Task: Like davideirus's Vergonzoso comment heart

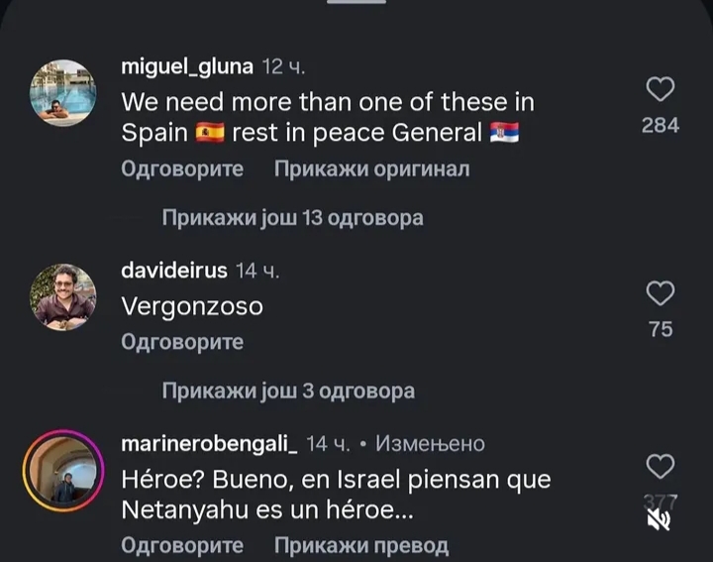Action: pyautogui.click(x=661, y=293)
